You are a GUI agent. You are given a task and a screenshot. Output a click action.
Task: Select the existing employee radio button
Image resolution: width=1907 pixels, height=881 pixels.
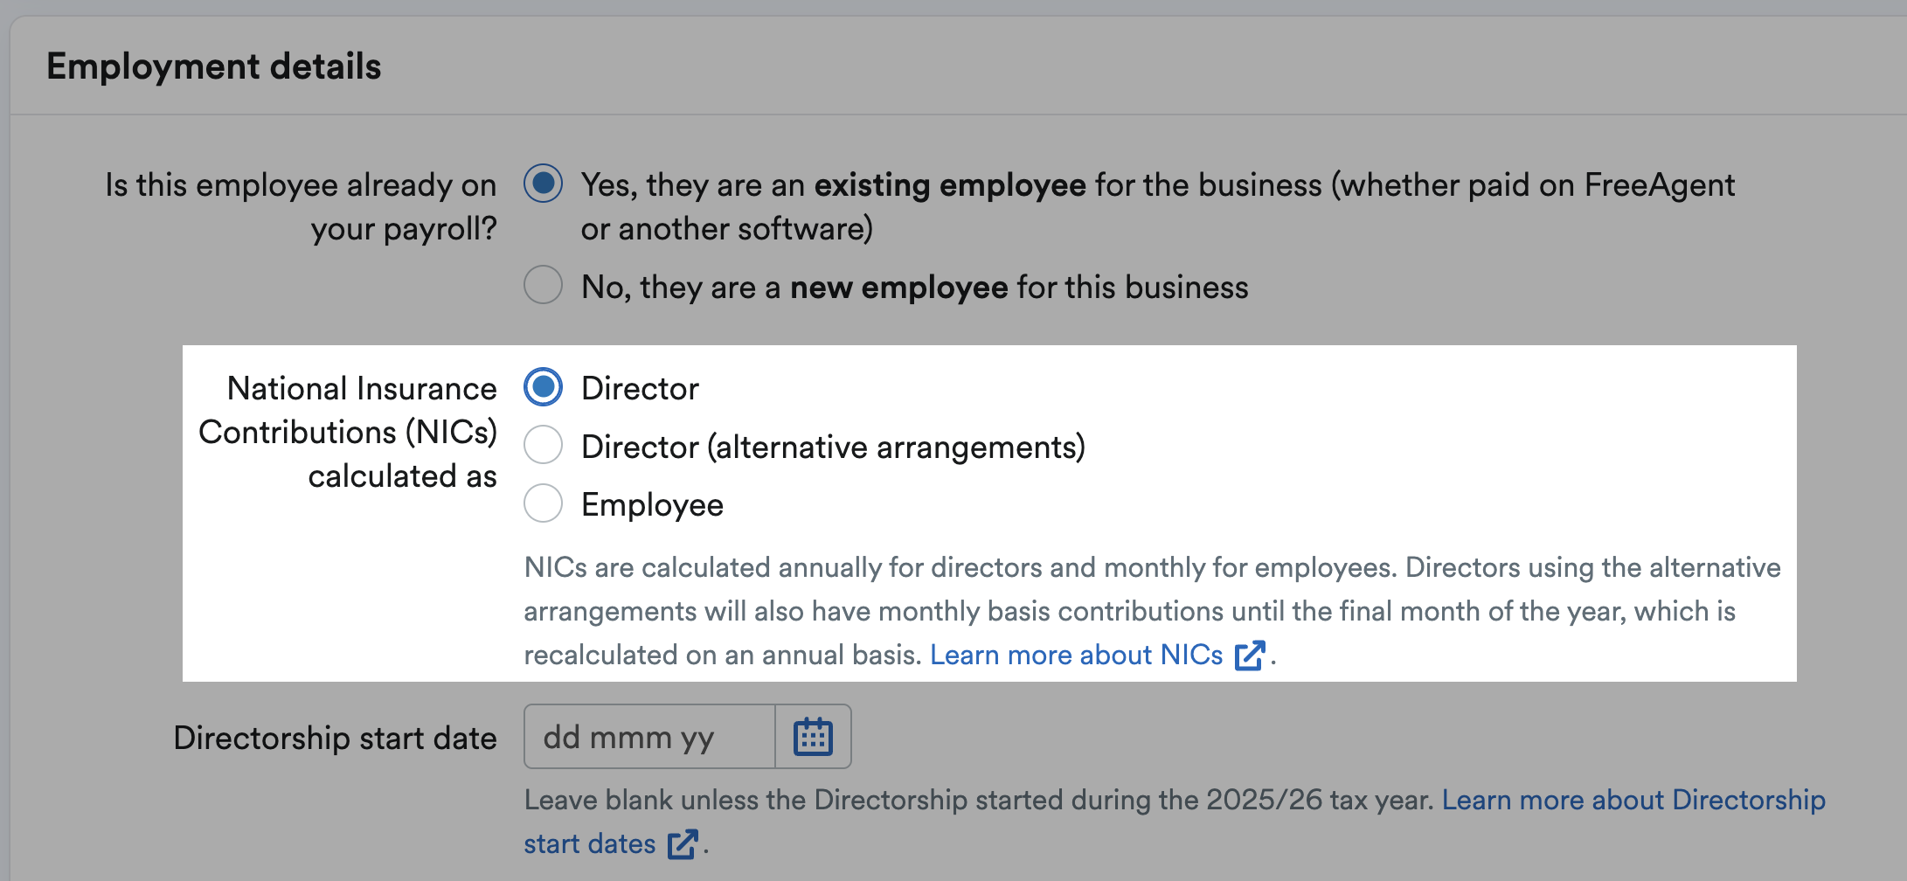pos(543,184)
